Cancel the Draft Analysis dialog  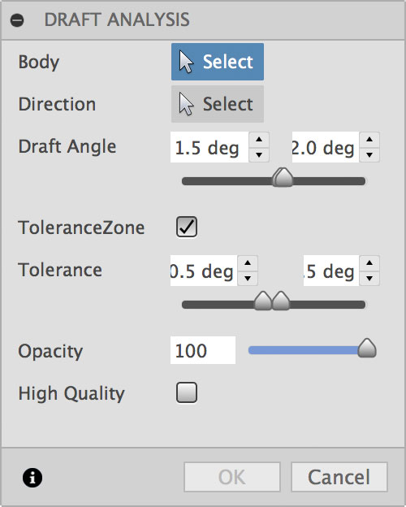pos(339,477)
